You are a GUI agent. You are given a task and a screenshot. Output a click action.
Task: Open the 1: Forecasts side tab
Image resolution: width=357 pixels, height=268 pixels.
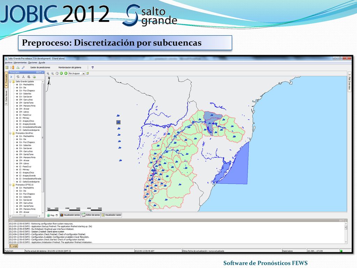[6, 80]
